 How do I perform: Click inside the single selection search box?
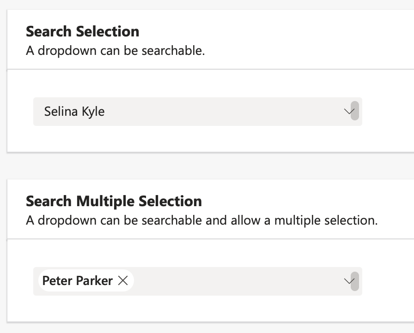click(x=198, y=112)
